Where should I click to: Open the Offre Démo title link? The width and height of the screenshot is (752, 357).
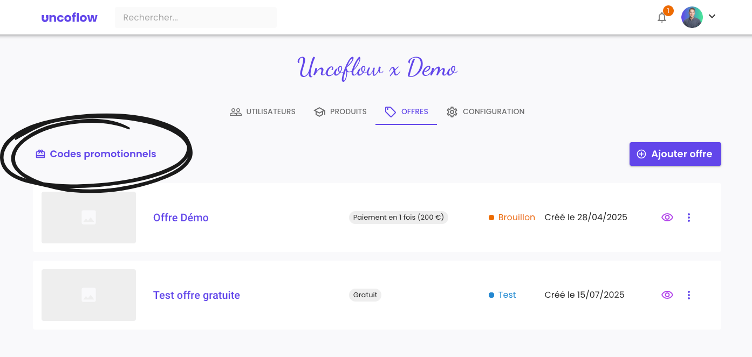click(181, 218)
